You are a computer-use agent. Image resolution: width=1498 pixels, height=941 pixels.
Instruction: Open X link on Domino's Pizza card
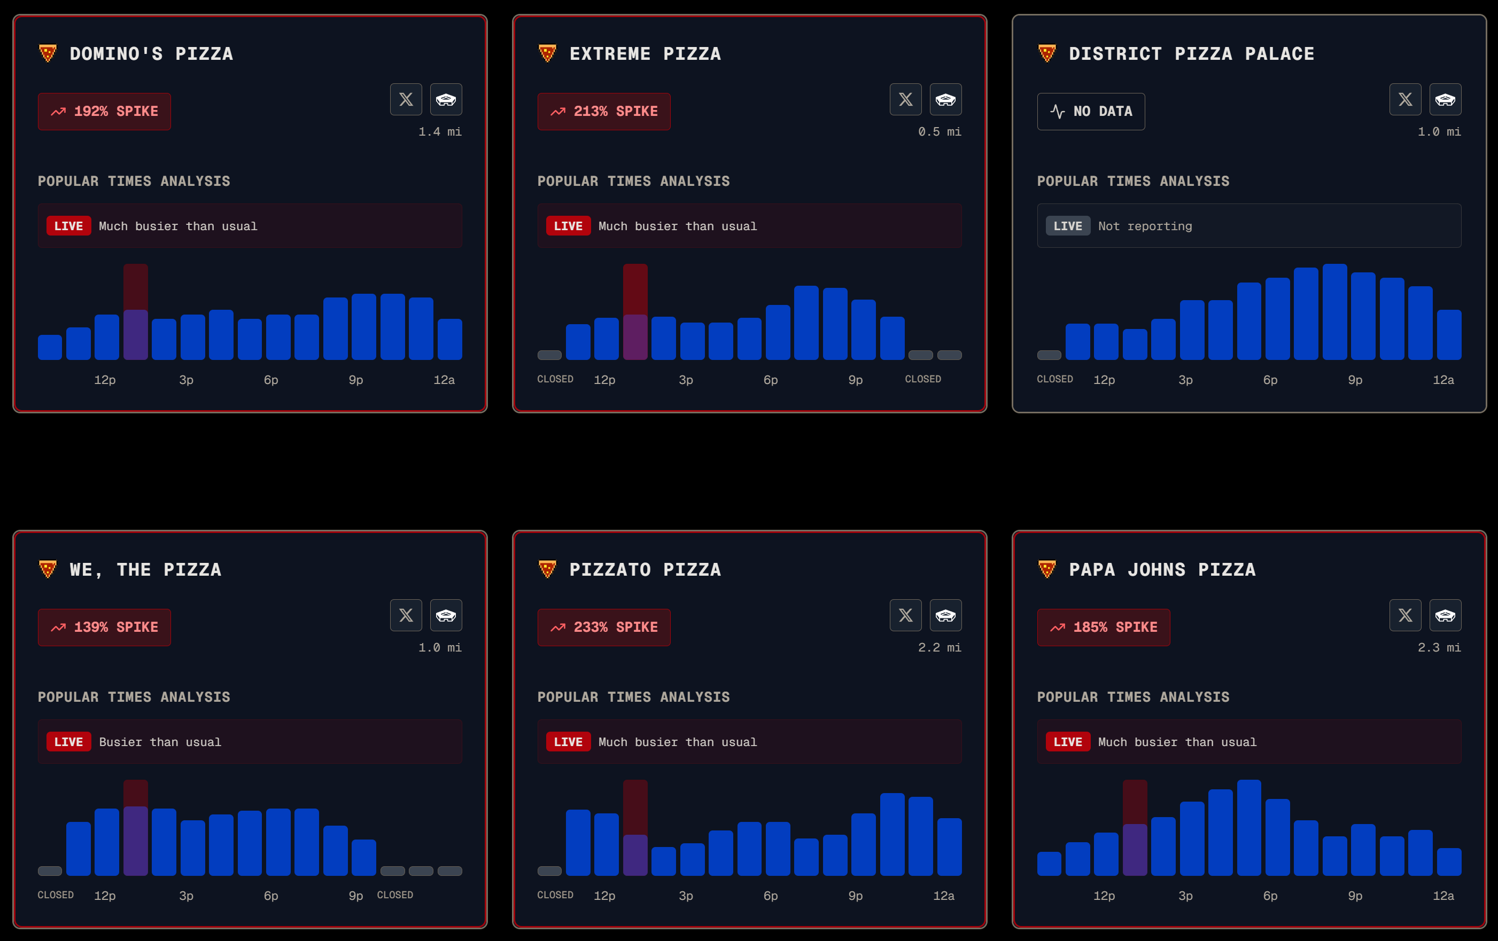406,99
